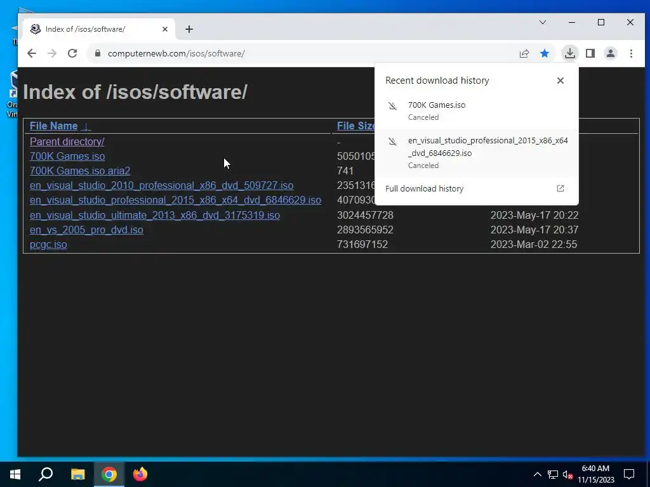Select the Index of /isos/software/ tab
Image resolution: width=650 pixels, height=487 pixels.
pyautogui.click(x=98, y=29)
